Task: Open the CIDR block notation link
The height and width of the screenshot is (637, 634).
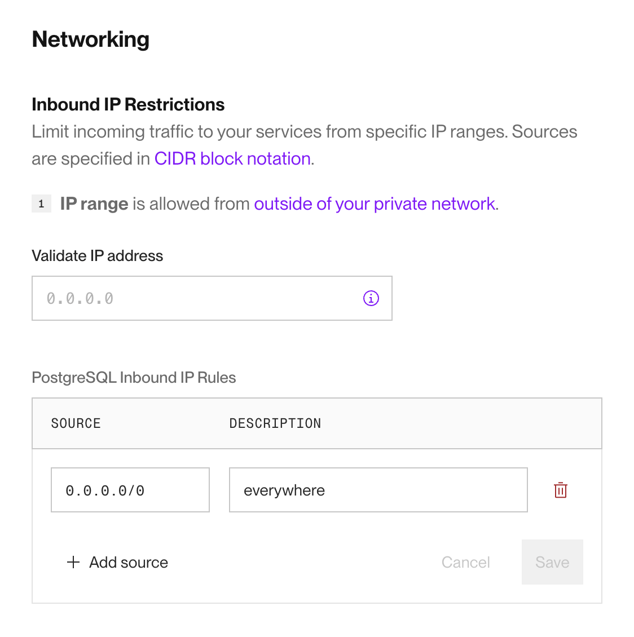Action: click(232, 158)
